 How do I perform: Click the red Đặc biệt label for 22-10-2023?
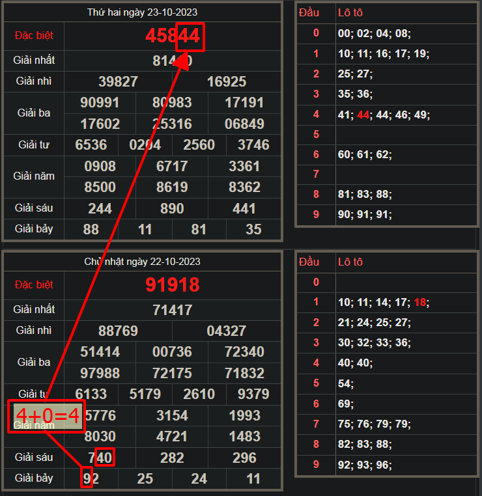34,285
